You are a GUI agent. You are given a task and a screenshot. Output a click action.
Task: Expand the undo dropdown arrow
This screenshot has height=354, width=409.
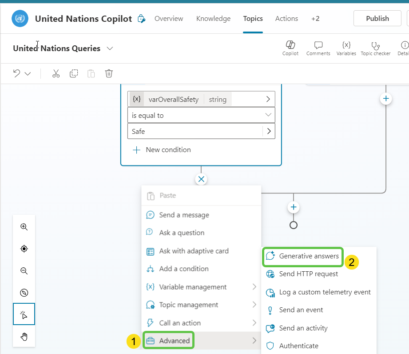pyautogui.click(x=28, y=74)
